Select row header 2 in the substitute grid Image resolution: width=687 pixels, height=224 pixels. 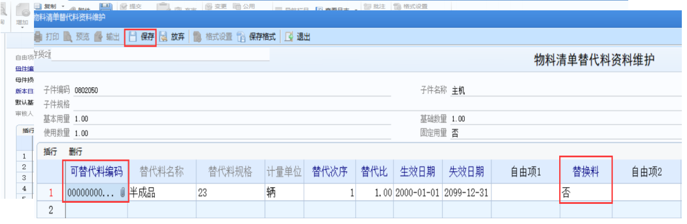51,210
